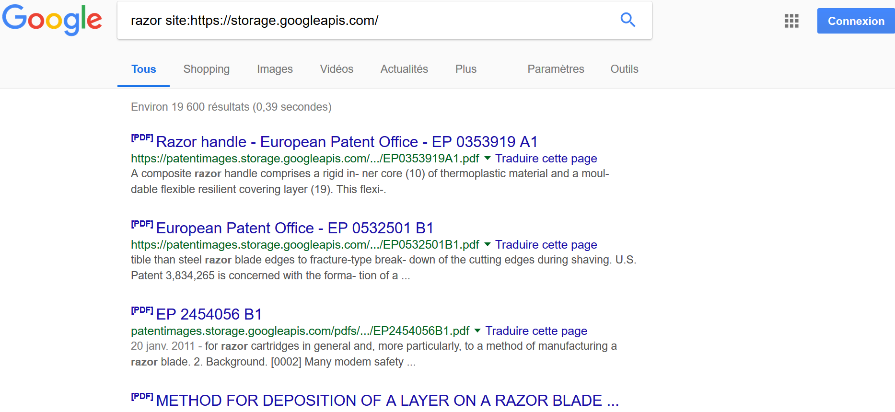Image resolution: width=895 pixels, height=412 pixels.
Task: Click the EP2454056B1.pdf green URL
Action: [300, 331]
